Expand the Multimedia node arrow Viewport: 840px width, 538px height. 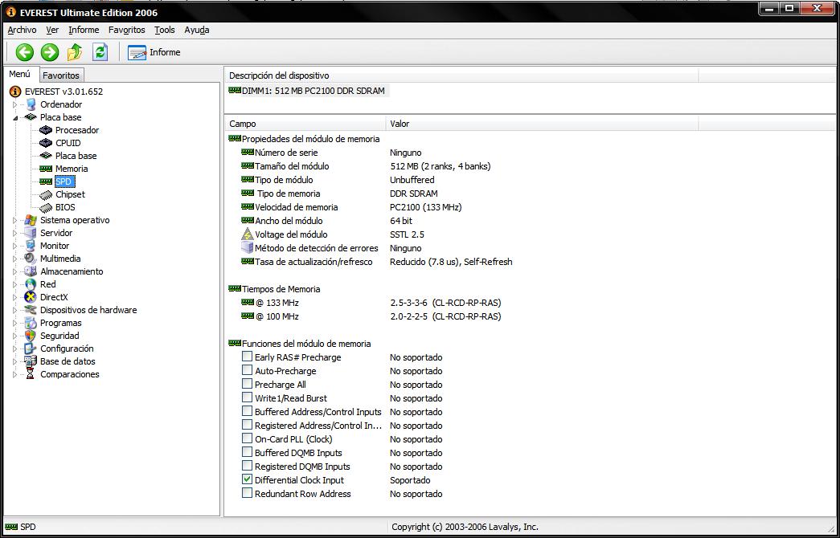click(15, 259)
